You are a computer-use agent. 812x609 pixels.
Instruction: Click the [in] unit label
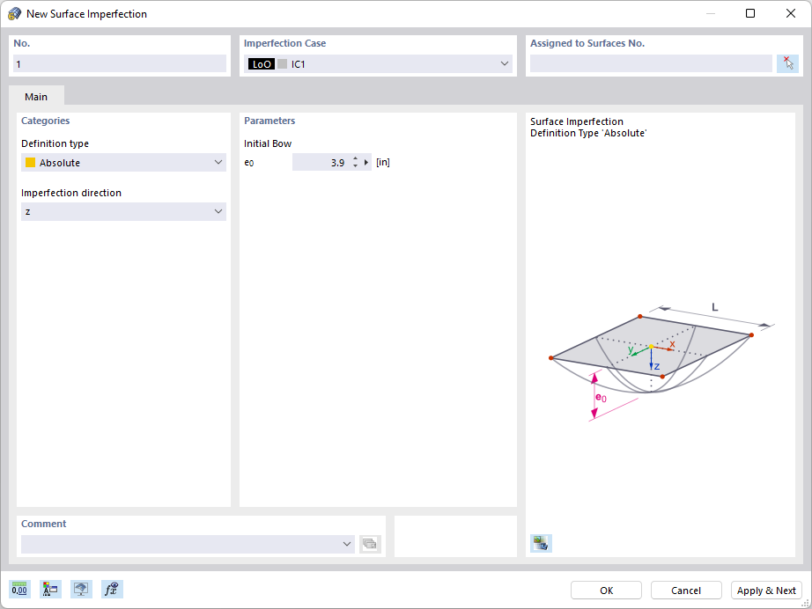click(383, 163)
